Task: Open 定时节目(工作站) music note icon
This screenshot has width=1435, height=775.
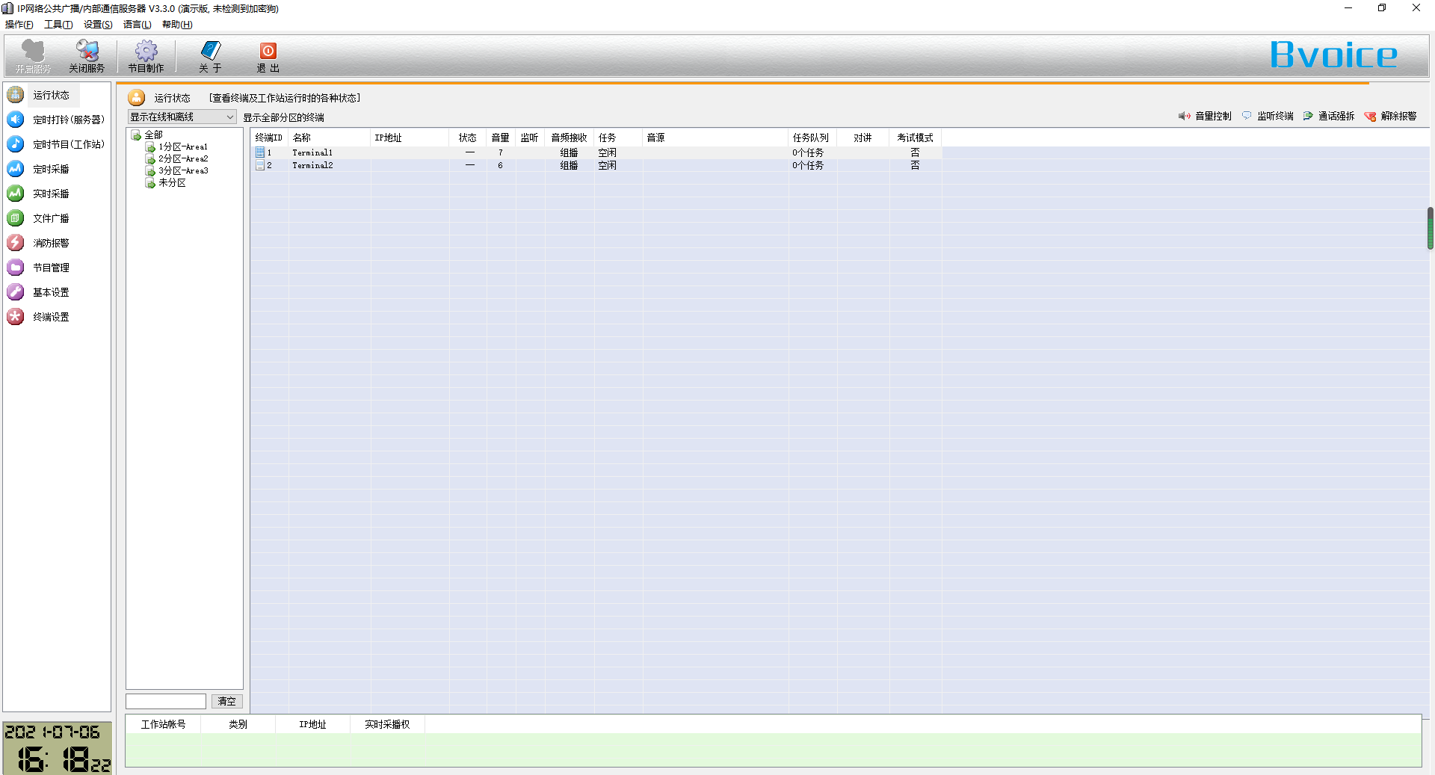Action: 16,144
